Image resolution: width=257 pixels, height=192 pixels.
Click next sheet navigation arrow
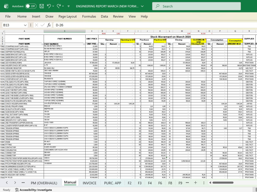pyautogui.click(x=15, y=183)
